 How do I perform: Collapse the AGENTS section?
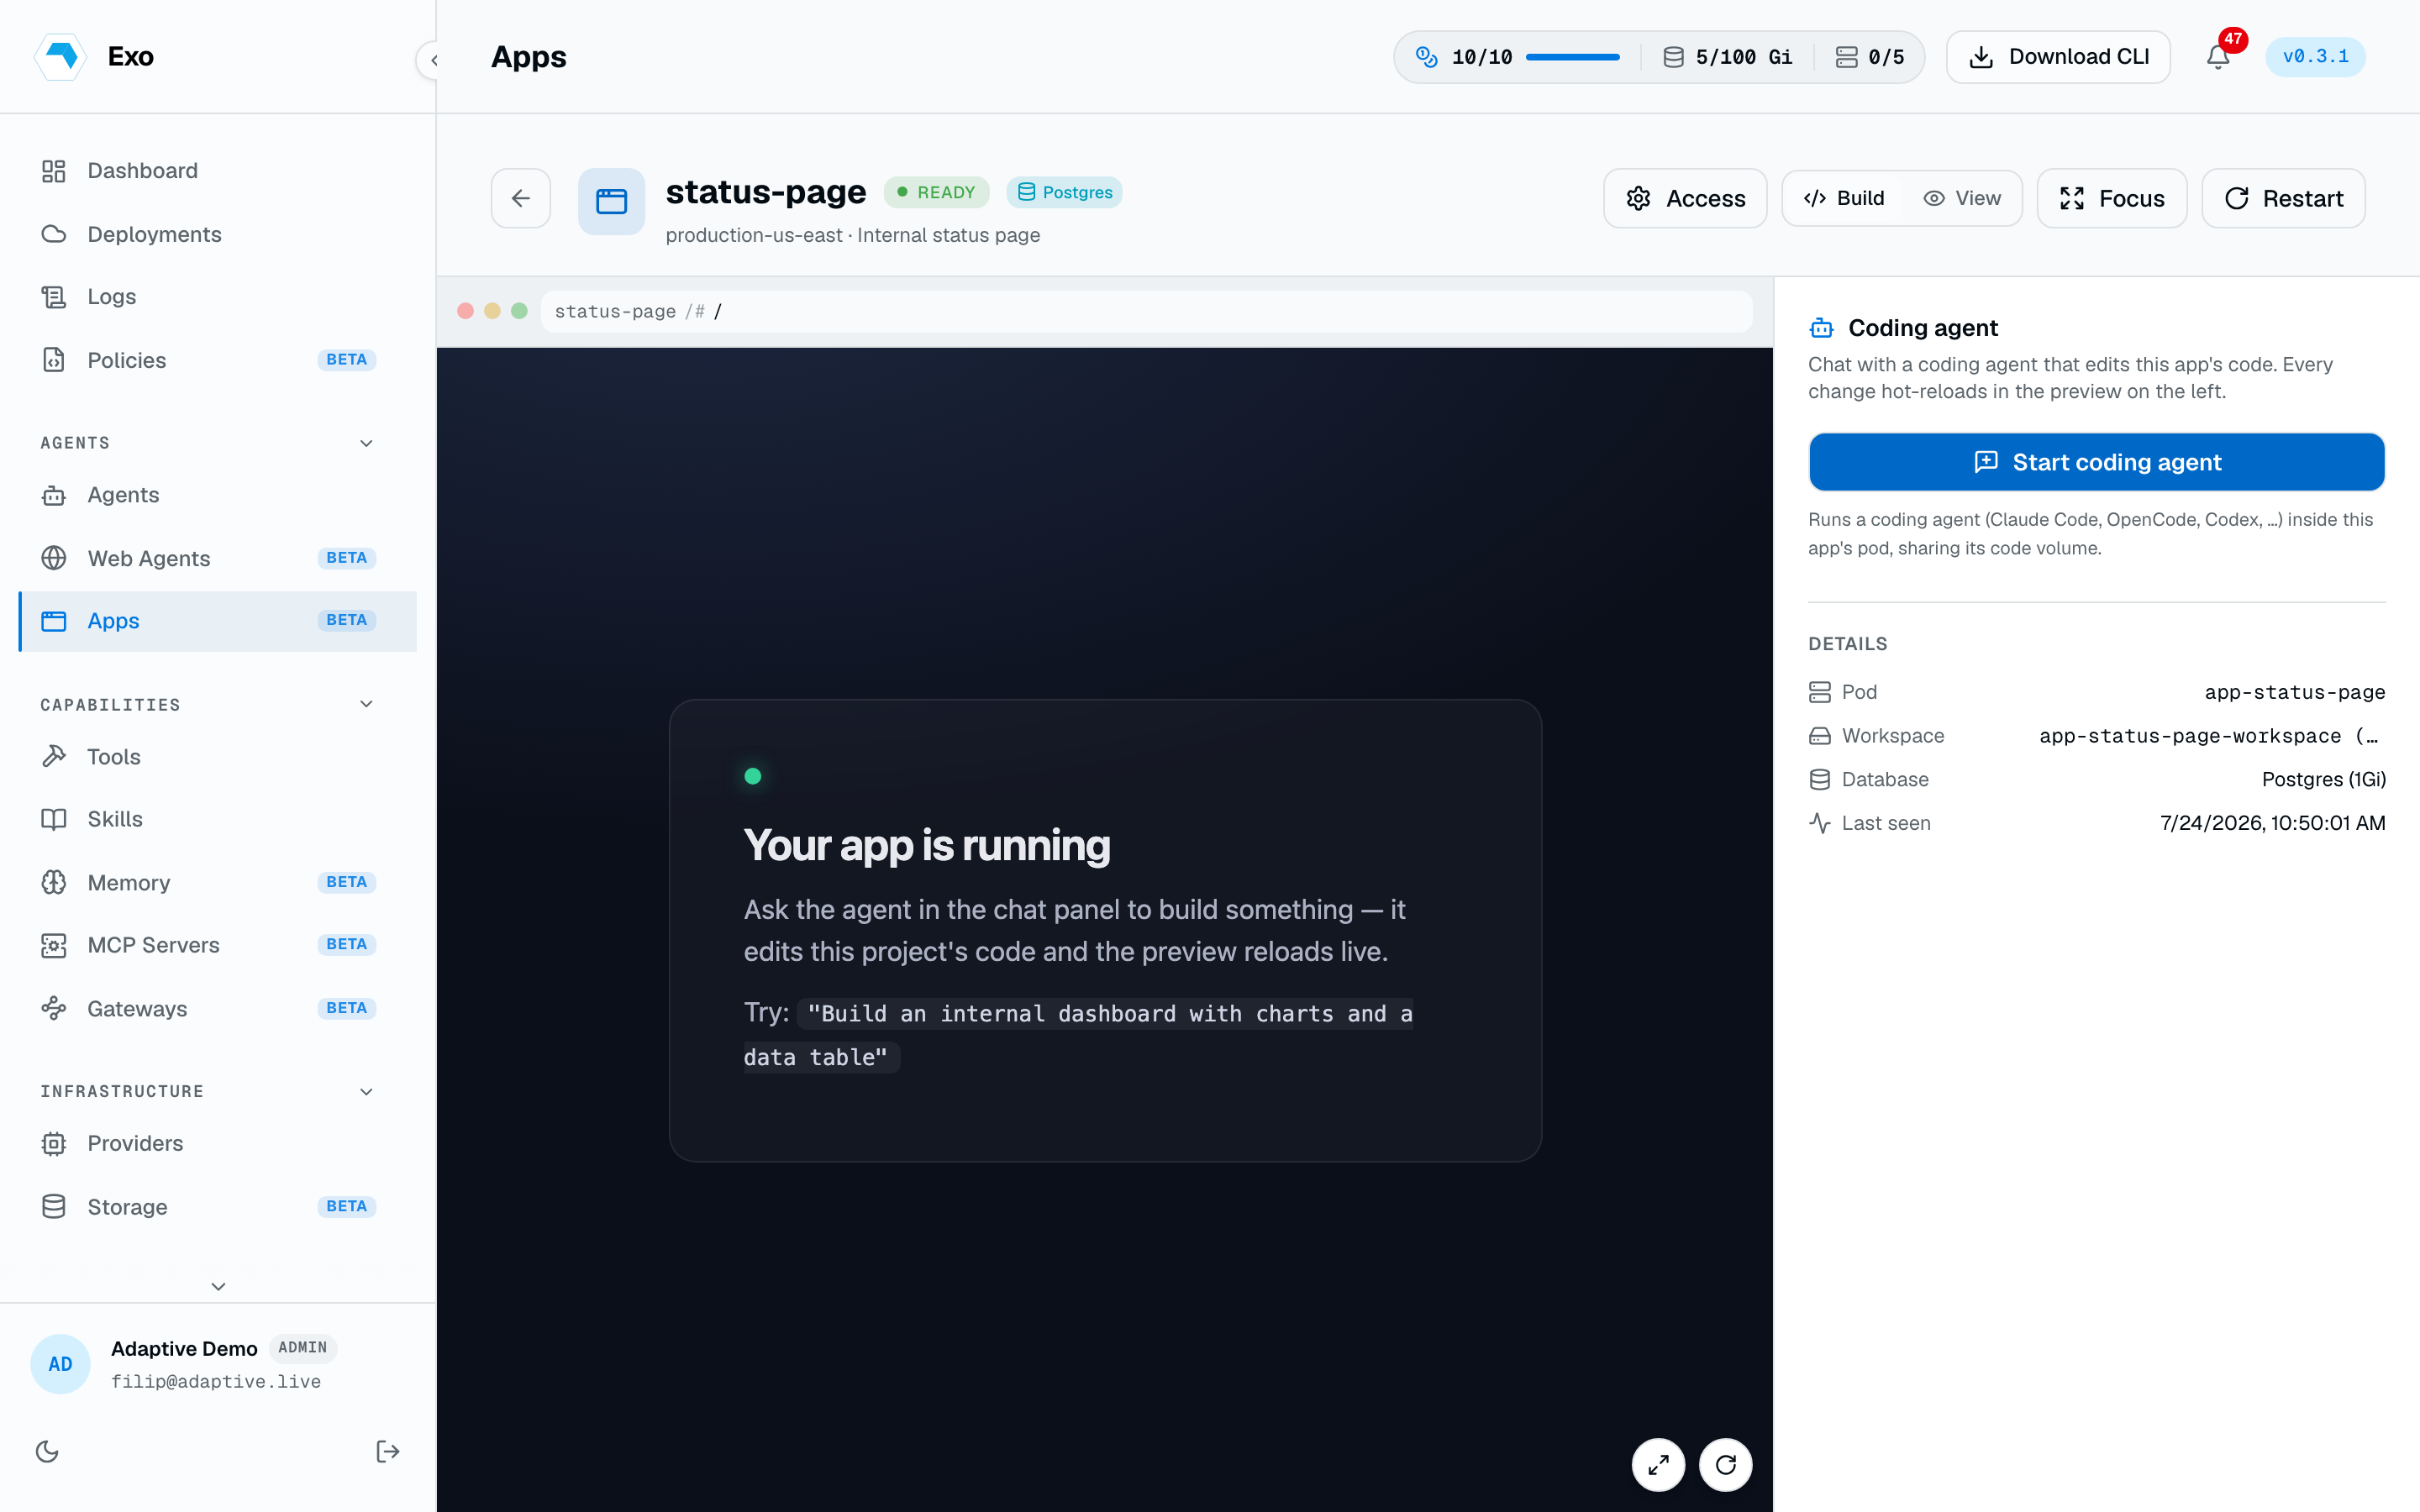click(x=366, y=443)
